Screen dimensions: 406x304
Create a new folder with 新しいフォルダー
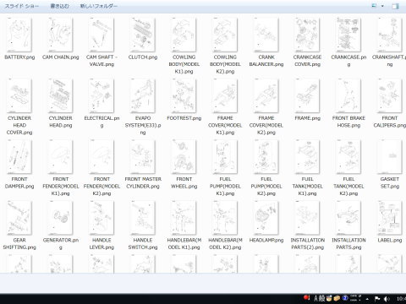[99, 6]
